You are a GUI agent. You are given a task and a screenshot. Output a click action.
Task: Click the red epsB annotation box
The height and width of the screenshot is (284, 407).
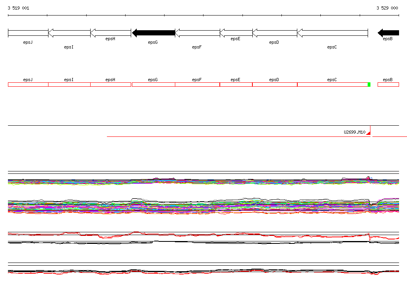pyautogui.click(x=388, y=84)
